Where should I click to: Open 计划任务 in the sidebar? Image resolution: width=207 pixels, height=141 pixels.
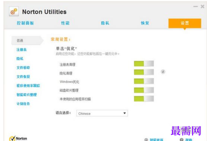coord(23,104)
